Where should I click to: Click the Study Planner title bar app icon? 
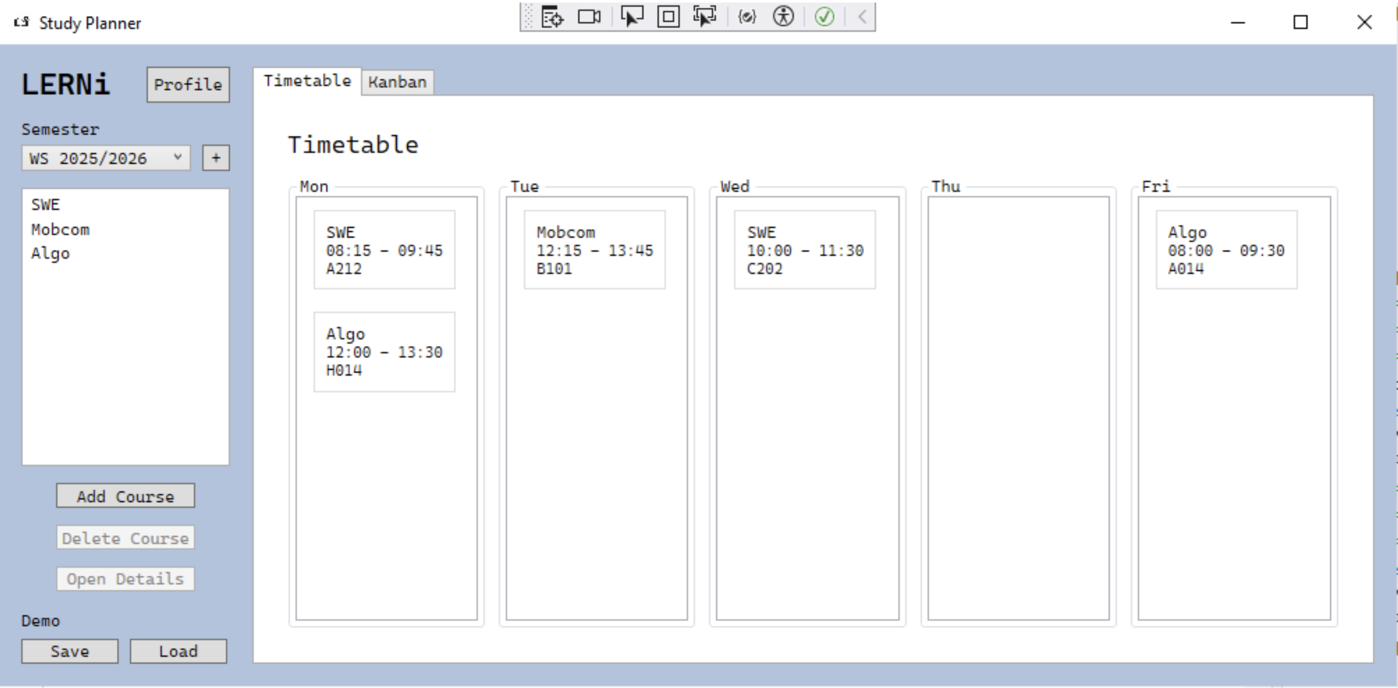[20, 22]
